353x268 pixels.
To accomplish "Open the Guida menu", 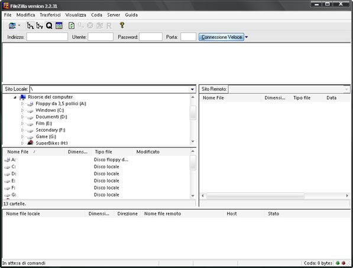I will 131,15.
